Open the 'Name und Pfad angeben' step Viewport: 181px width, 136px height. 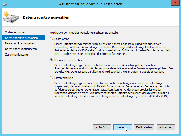20,43
